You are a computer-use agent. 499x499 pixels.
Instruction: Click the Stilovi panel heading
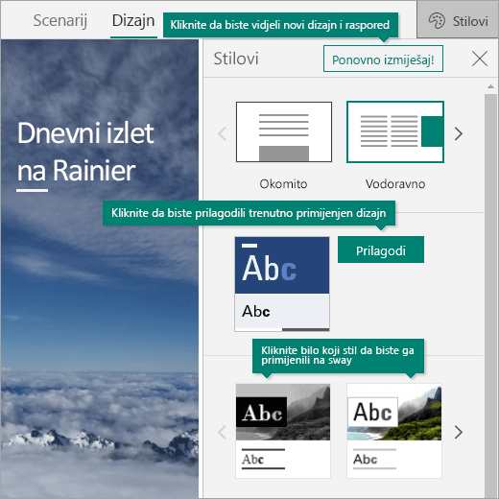236,59
